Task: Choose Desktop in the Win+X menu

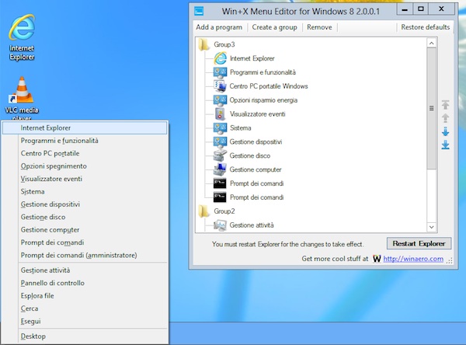Action: pyautogui.click(x=85, y=336)
